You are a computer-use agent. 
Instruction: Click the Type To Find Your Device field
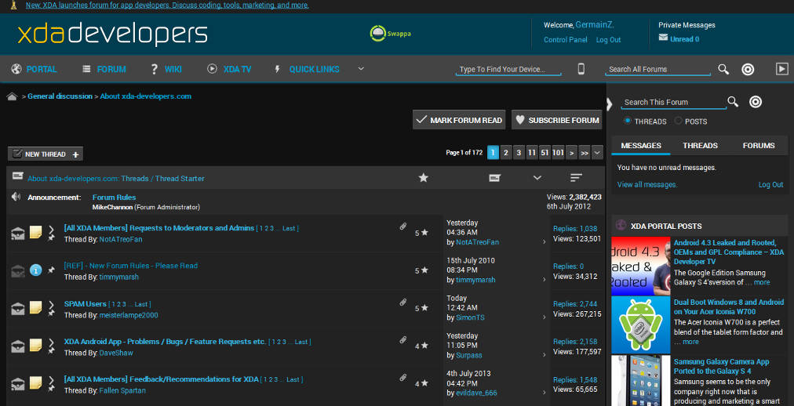coord(508,69)
